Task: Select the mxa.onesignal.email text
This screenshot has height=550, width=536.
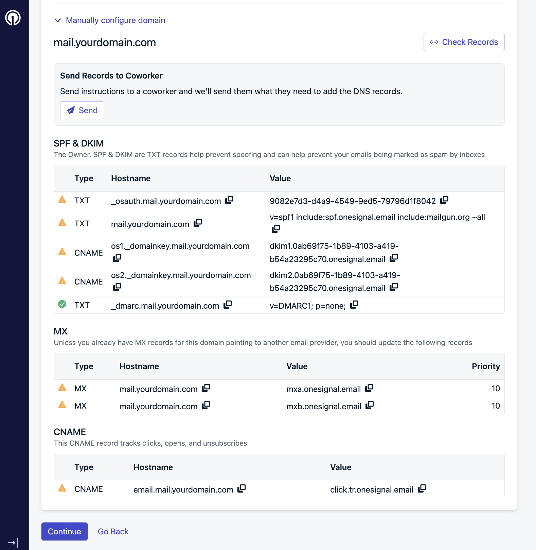Action: [324, 389]
